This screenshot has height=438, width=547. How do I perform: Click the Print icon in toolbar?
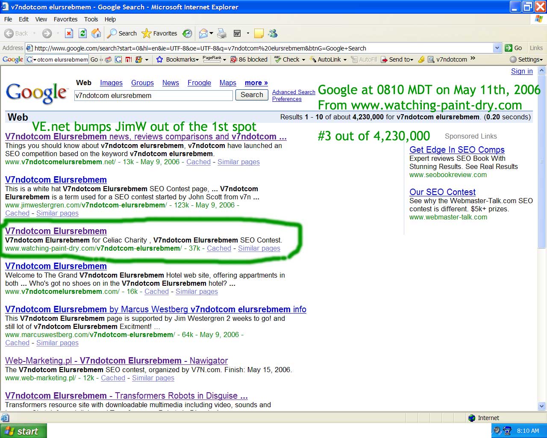(222, 33)
